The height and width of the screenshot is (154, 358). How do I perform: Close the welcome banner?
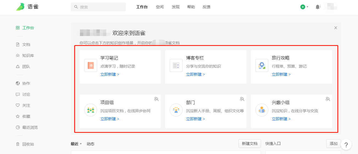tap(335, 28)
